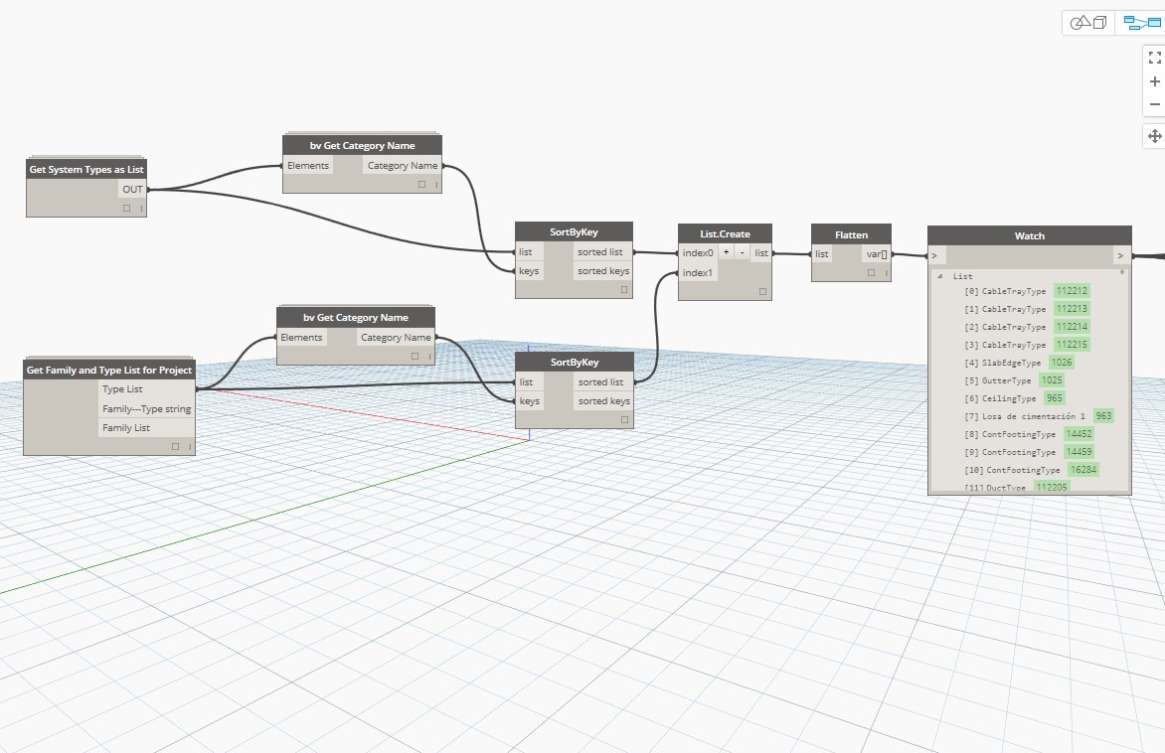Collapse the List tree in Watch node
The height and width of the screenshot is (753, 1165).
pos(940,275)
